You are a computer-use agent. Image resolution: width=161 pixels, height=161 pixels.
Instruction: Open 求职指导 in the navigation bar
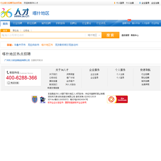coord(60,23)
